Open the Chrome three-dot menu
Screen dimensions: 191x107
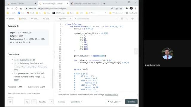(135, 9)
